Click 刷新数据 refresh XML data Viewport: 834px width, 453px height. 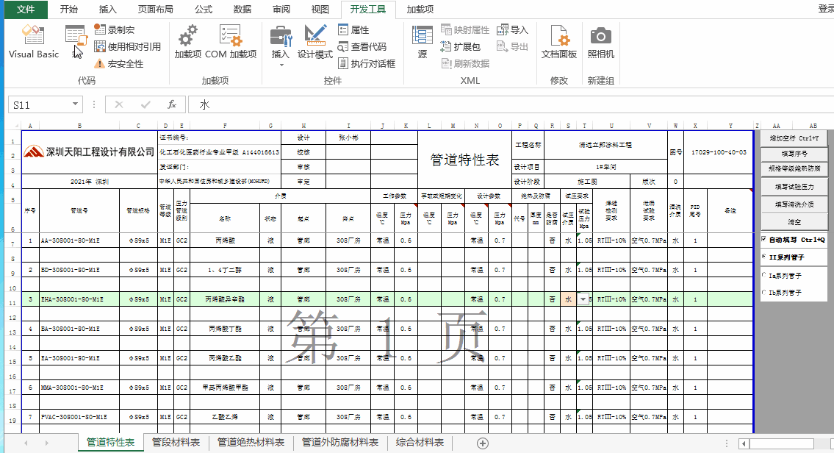coord(465,64)
